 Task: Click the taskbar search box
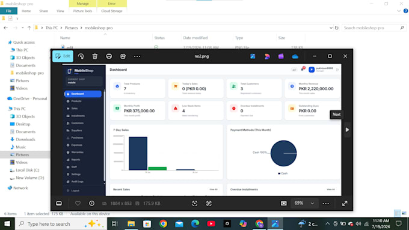pos(61,224)
